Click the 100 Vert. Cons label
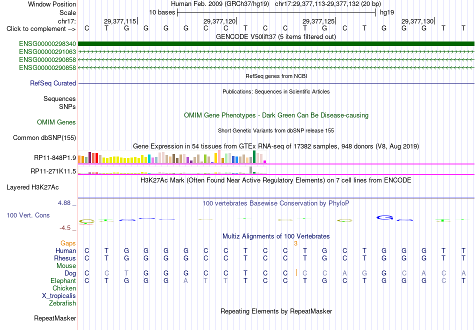This screenshot has width=475, height=330. coord(28,215)
